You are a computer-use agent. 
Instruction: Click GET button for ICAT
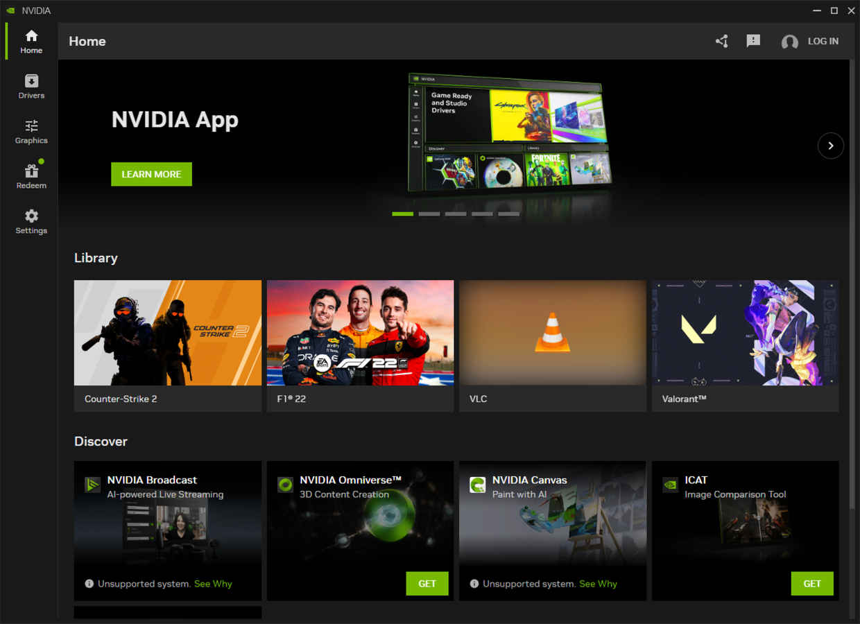(812, 584)
